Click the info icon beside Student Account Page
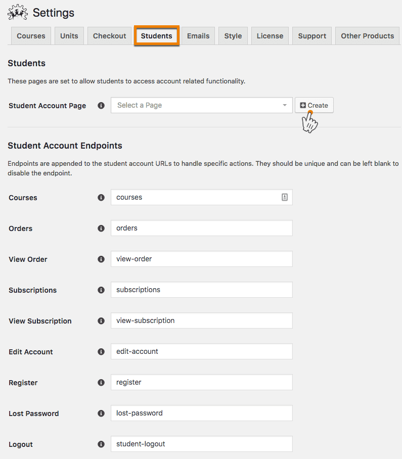Viewport: 402px width, 459px height. click(x=101, y=105)
